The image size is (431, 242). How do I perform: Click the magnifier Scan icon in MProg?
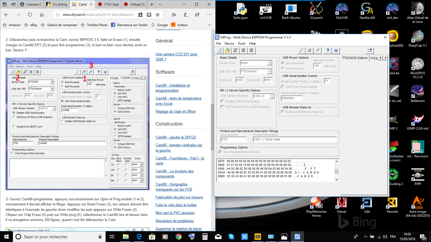(x=301, y=50)
